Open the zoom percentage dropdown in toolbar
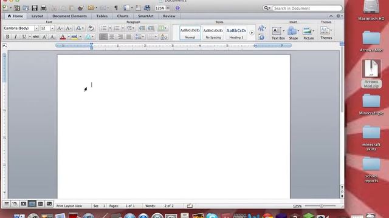Image resolution: width=389 pixels, height=218 pixels. [168, 8]
